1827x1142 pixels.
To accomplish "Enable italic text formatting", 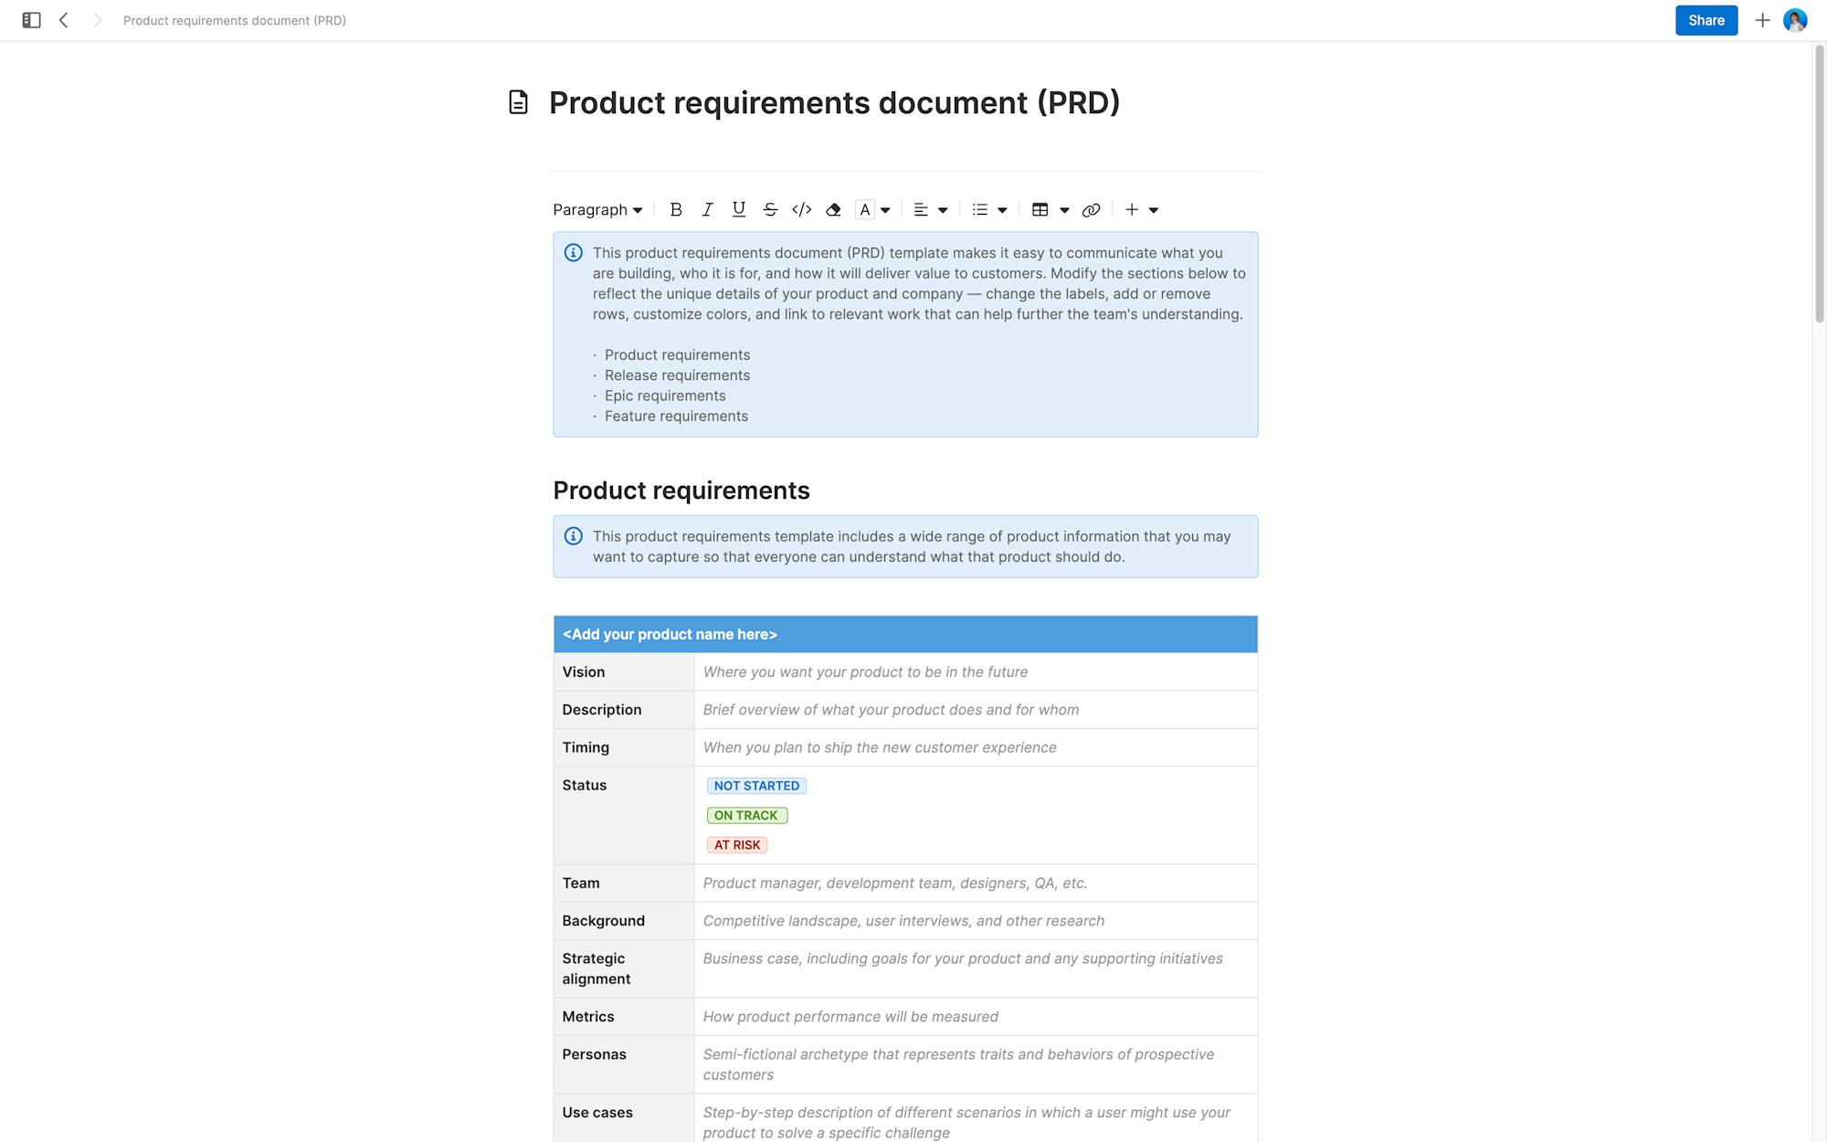I will [x=705, y=209].
